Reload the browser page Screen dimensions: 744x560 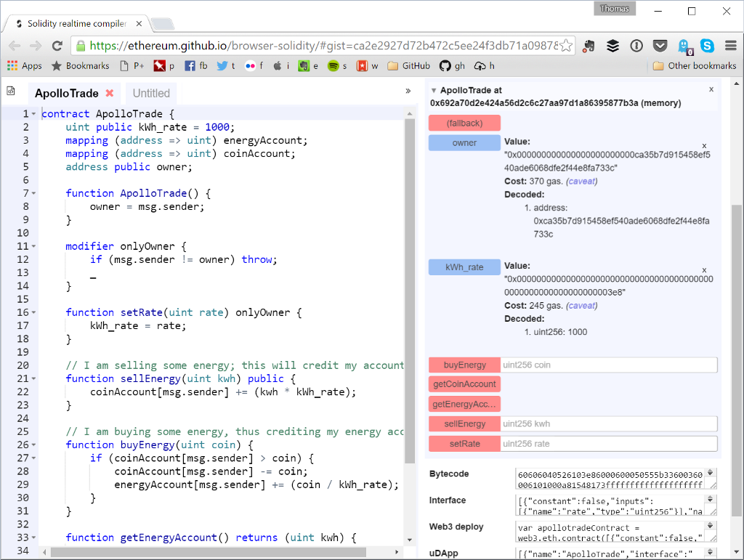point(57,46)
